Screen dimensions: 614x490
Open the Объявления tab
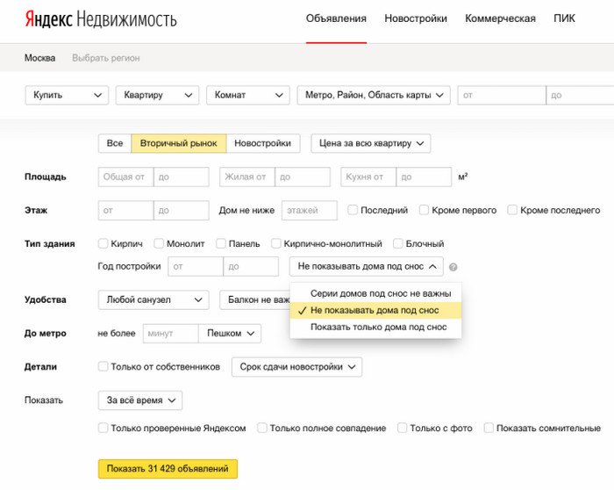point(336,18)
